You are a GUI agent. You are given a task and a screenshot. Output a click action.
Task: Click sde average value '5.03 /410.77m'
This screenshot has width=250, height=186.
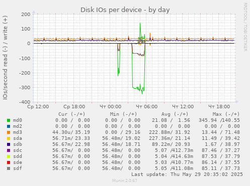pyautogui.click(x=174, y=162)
